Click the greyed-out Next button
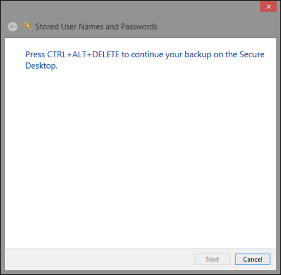The width and height of the screenshot is (281, 275). 212,259
